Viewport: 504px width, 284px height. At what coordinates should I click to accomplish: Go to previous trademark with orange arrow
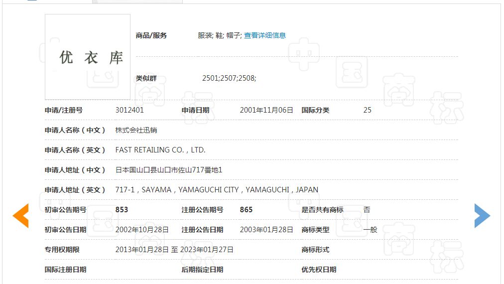click(x=20, y=216)
